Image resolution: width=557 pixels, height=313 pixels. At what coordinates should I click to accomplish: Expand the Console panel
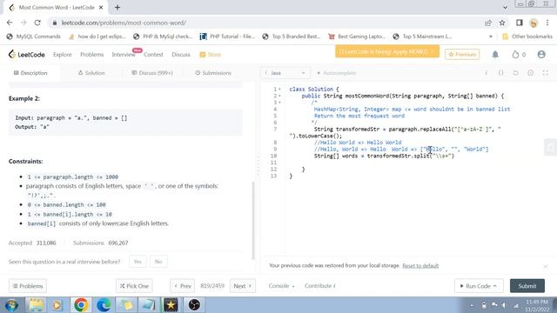point(281,286)
